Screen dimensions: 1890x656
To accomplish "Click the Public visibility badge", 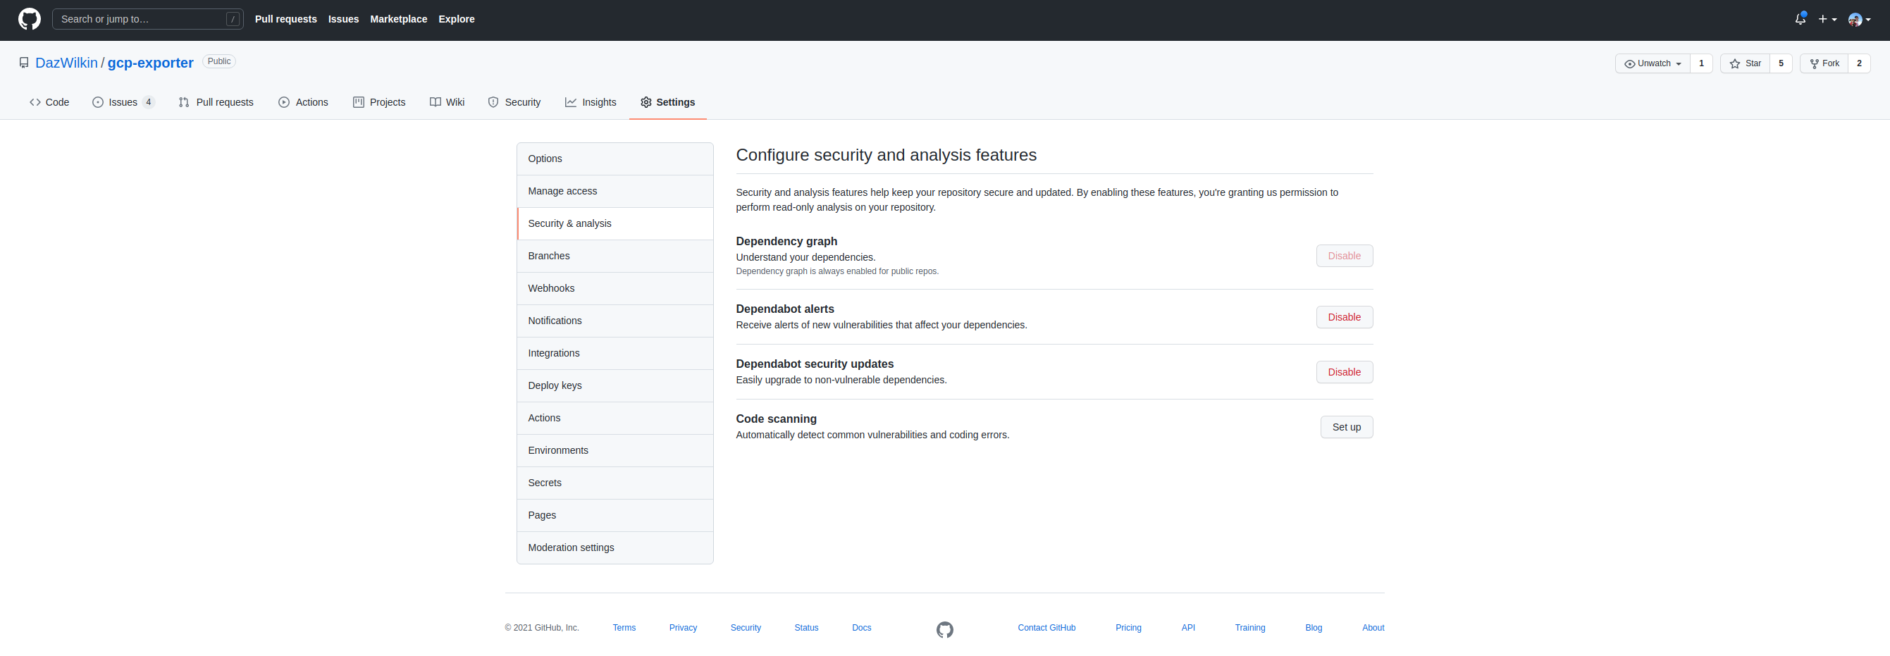I will tap(218, 61).
